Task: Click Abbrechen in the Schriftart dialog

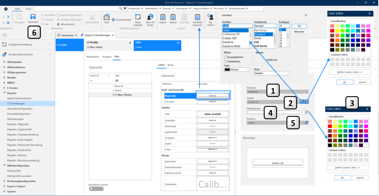Action: (x=299, y=32)
